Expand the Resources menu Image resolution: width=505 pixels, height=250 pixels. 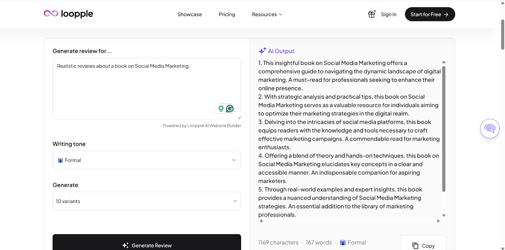267,15
